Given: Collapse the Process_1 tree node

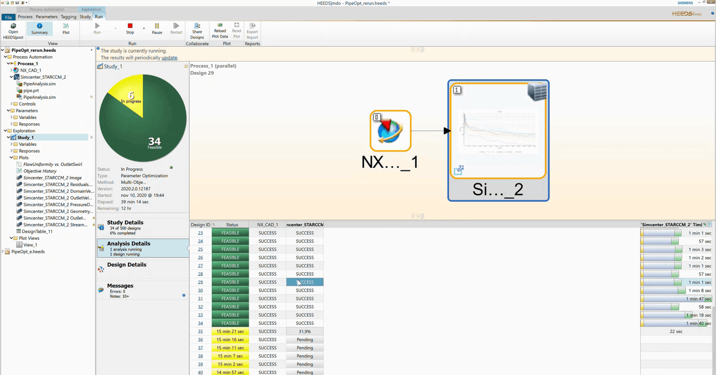Looking at the screenshot, I should click(9, 64).
